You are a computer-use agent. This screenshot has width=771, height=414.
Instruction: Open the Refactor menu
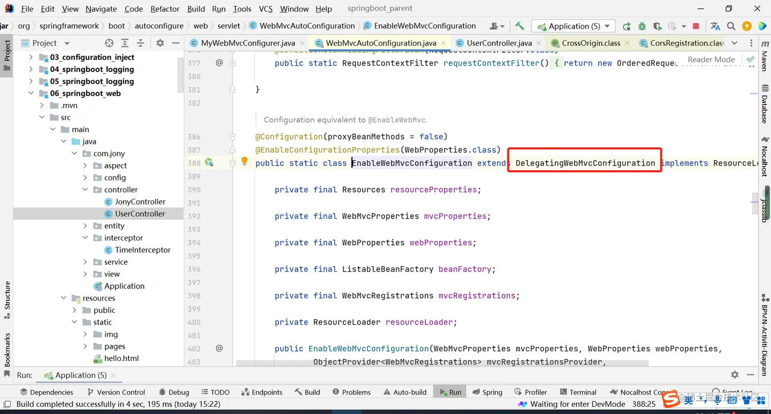[x=165, y=9]
